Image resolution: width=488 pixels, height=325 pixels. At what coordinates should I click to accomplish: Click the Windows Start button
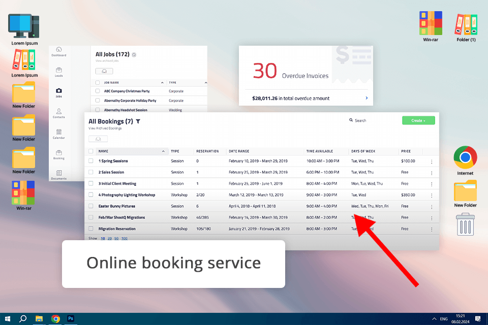click(8, 319)
